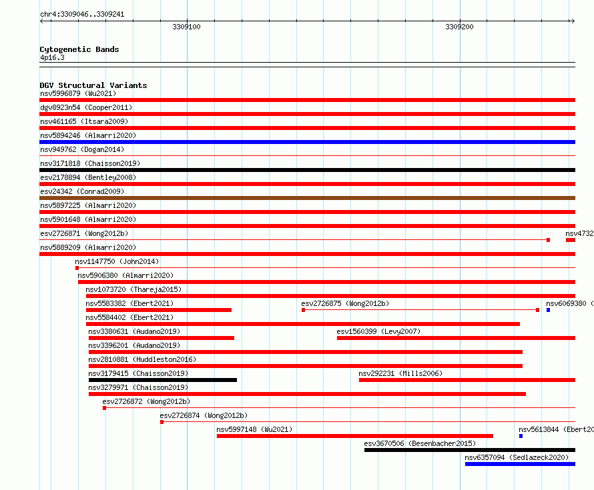Select the red bar under esv1560399 (Levy2007)
594x490 pixels.
456,338
